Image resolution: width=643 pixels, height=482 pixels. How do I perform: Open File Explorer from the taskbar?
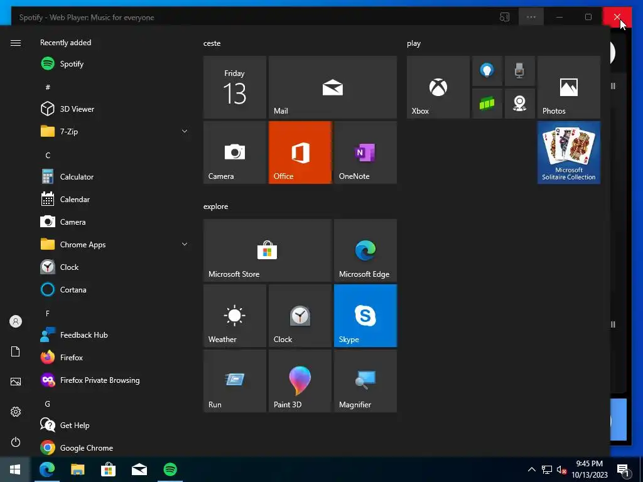[77, 469]
